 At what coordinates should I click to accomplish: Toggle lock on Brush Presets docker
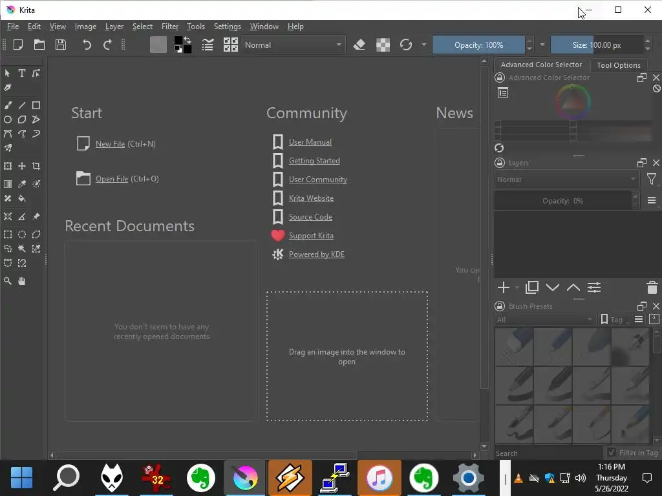point(500,306)
